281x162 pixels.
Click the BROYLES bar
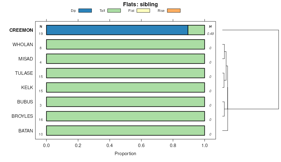pos(126,116)
